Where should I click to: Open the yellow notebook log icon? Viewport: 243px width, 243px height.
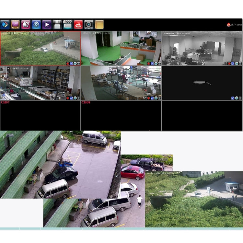pos(99,25)
